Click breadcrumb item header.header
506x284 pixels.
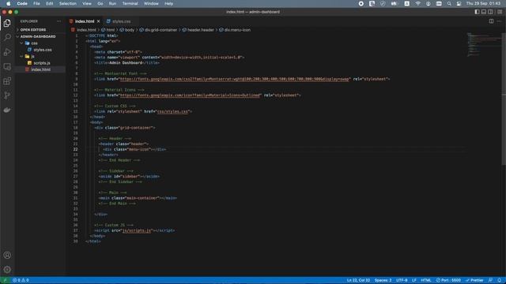coord(200,30)
